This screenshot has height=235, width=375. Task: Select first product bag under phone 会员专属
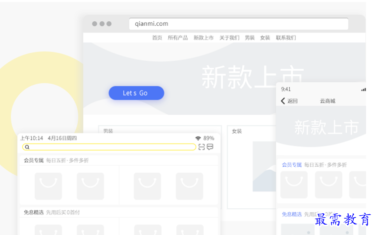pos(294,185)
